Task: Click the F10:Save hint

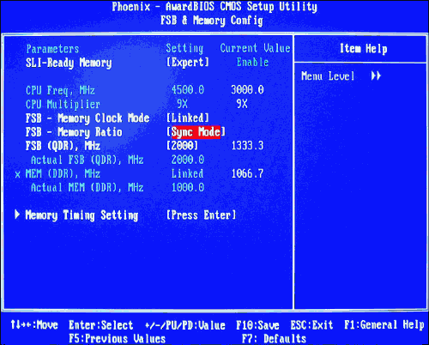Action: [257, 325]
